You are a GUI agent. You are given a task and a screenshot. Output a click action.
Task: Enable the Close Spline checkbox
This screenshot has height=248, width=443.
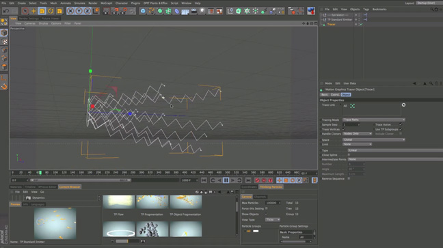tap(349, 155)
